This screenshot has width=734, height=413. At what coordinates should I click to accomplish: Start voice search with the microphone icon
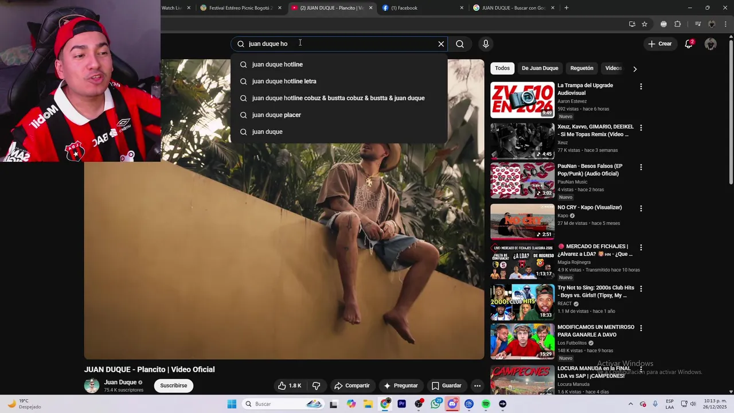pos(486,44)
